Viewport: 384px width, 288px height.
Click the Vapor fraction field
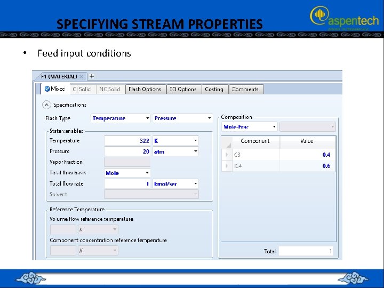[x=127, y=162]
